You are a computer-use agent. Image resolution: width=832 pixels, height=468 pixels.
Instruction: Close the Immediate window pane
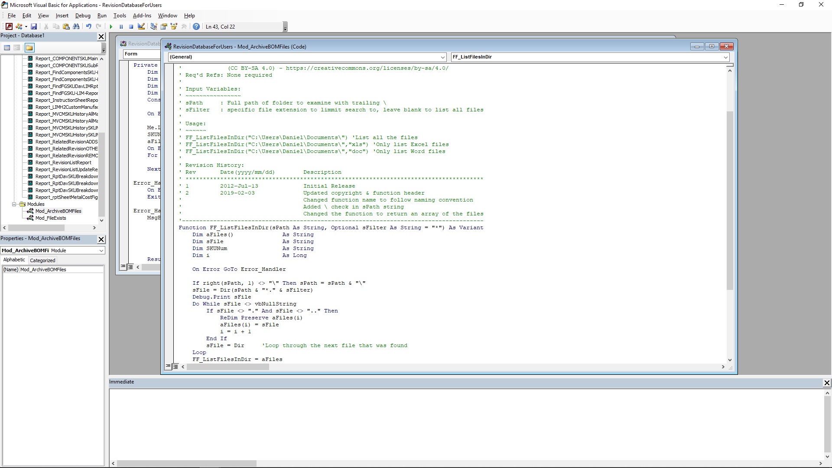[827, 383]
